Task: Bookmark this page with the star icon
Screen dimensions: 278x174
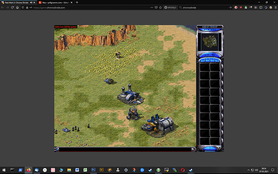Action: 160,8
